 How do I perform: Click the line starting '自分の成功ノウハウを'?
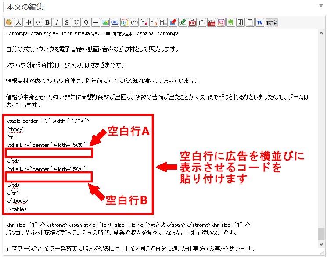pyautogui.click(x=92, y=50)
